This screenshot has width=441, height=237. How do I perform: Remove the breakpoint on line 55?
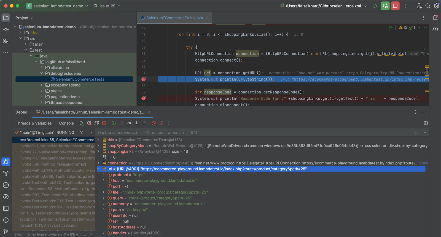(144, 79)
